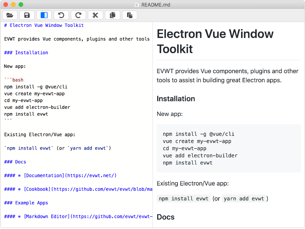Copy selection using toolbar icon
Screen dimensions: 305x229
pos(112,15)
